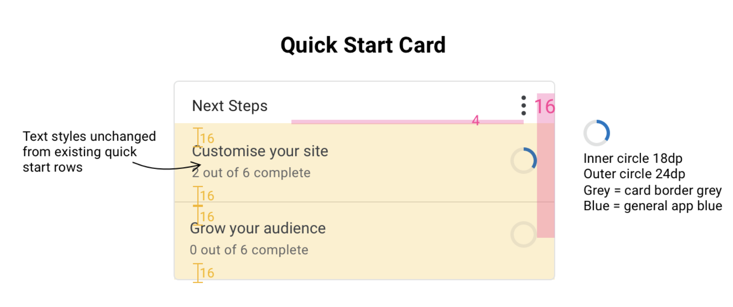Image resolution: width=733 pixels, height=307 pixels.
Task: Click the pink 4 spacing label
Action: (476, 120)
